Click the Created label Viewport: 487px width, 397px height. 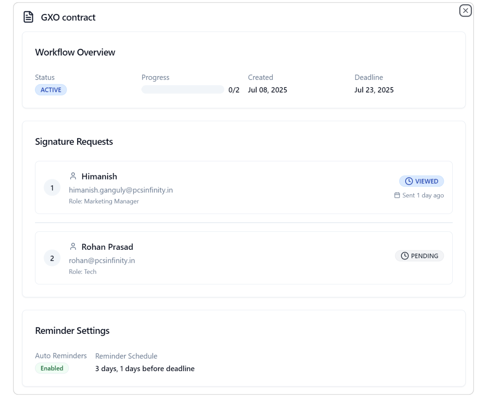coord(261,77)
